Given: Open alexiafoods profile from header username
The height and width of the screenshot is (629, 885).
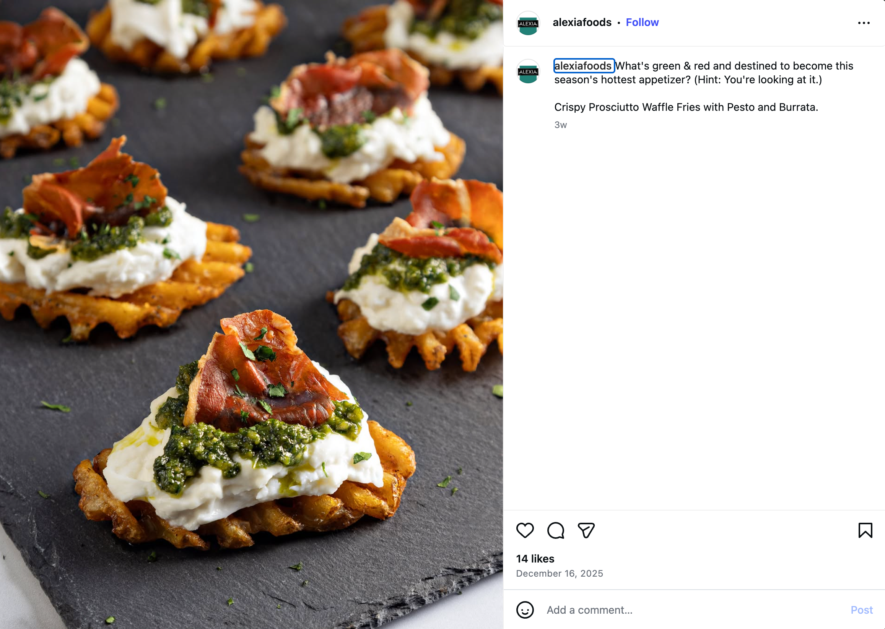Looking at the screenshot, I should 582,23.
